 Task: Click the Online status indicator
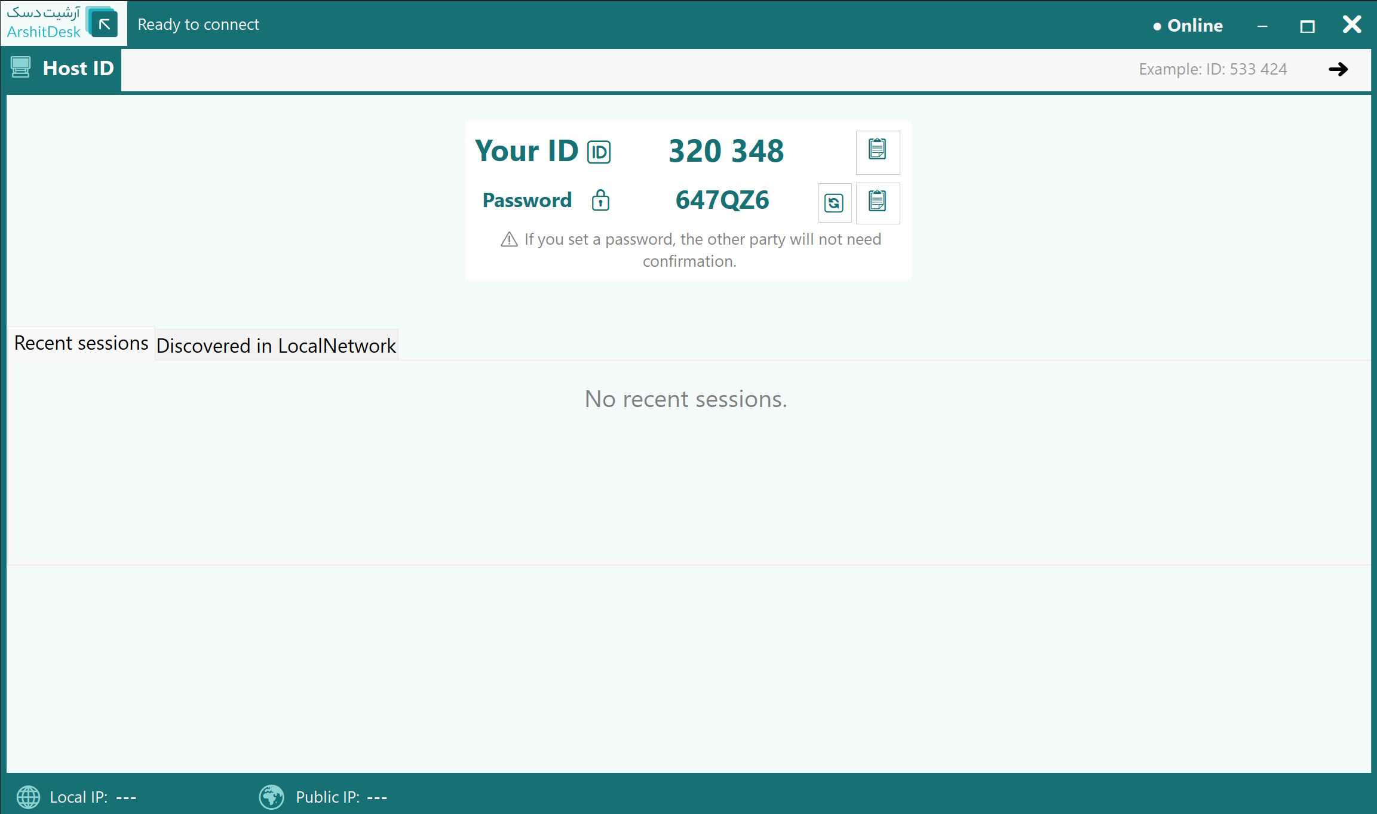pos(1188,25)
